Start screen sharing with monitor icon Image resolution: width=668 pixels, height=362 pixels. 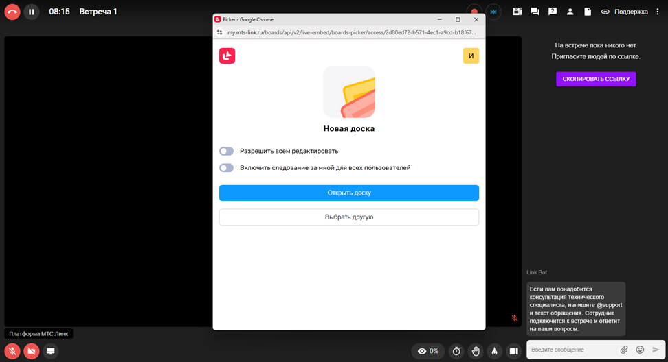point(51,351)
